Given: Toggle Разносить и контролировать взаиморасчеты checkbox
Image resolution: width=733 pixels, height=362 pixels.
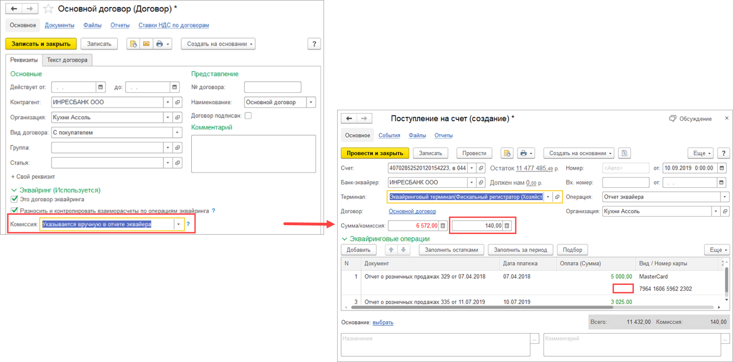Looking at the screenshot, I should (x=15, y=210).
